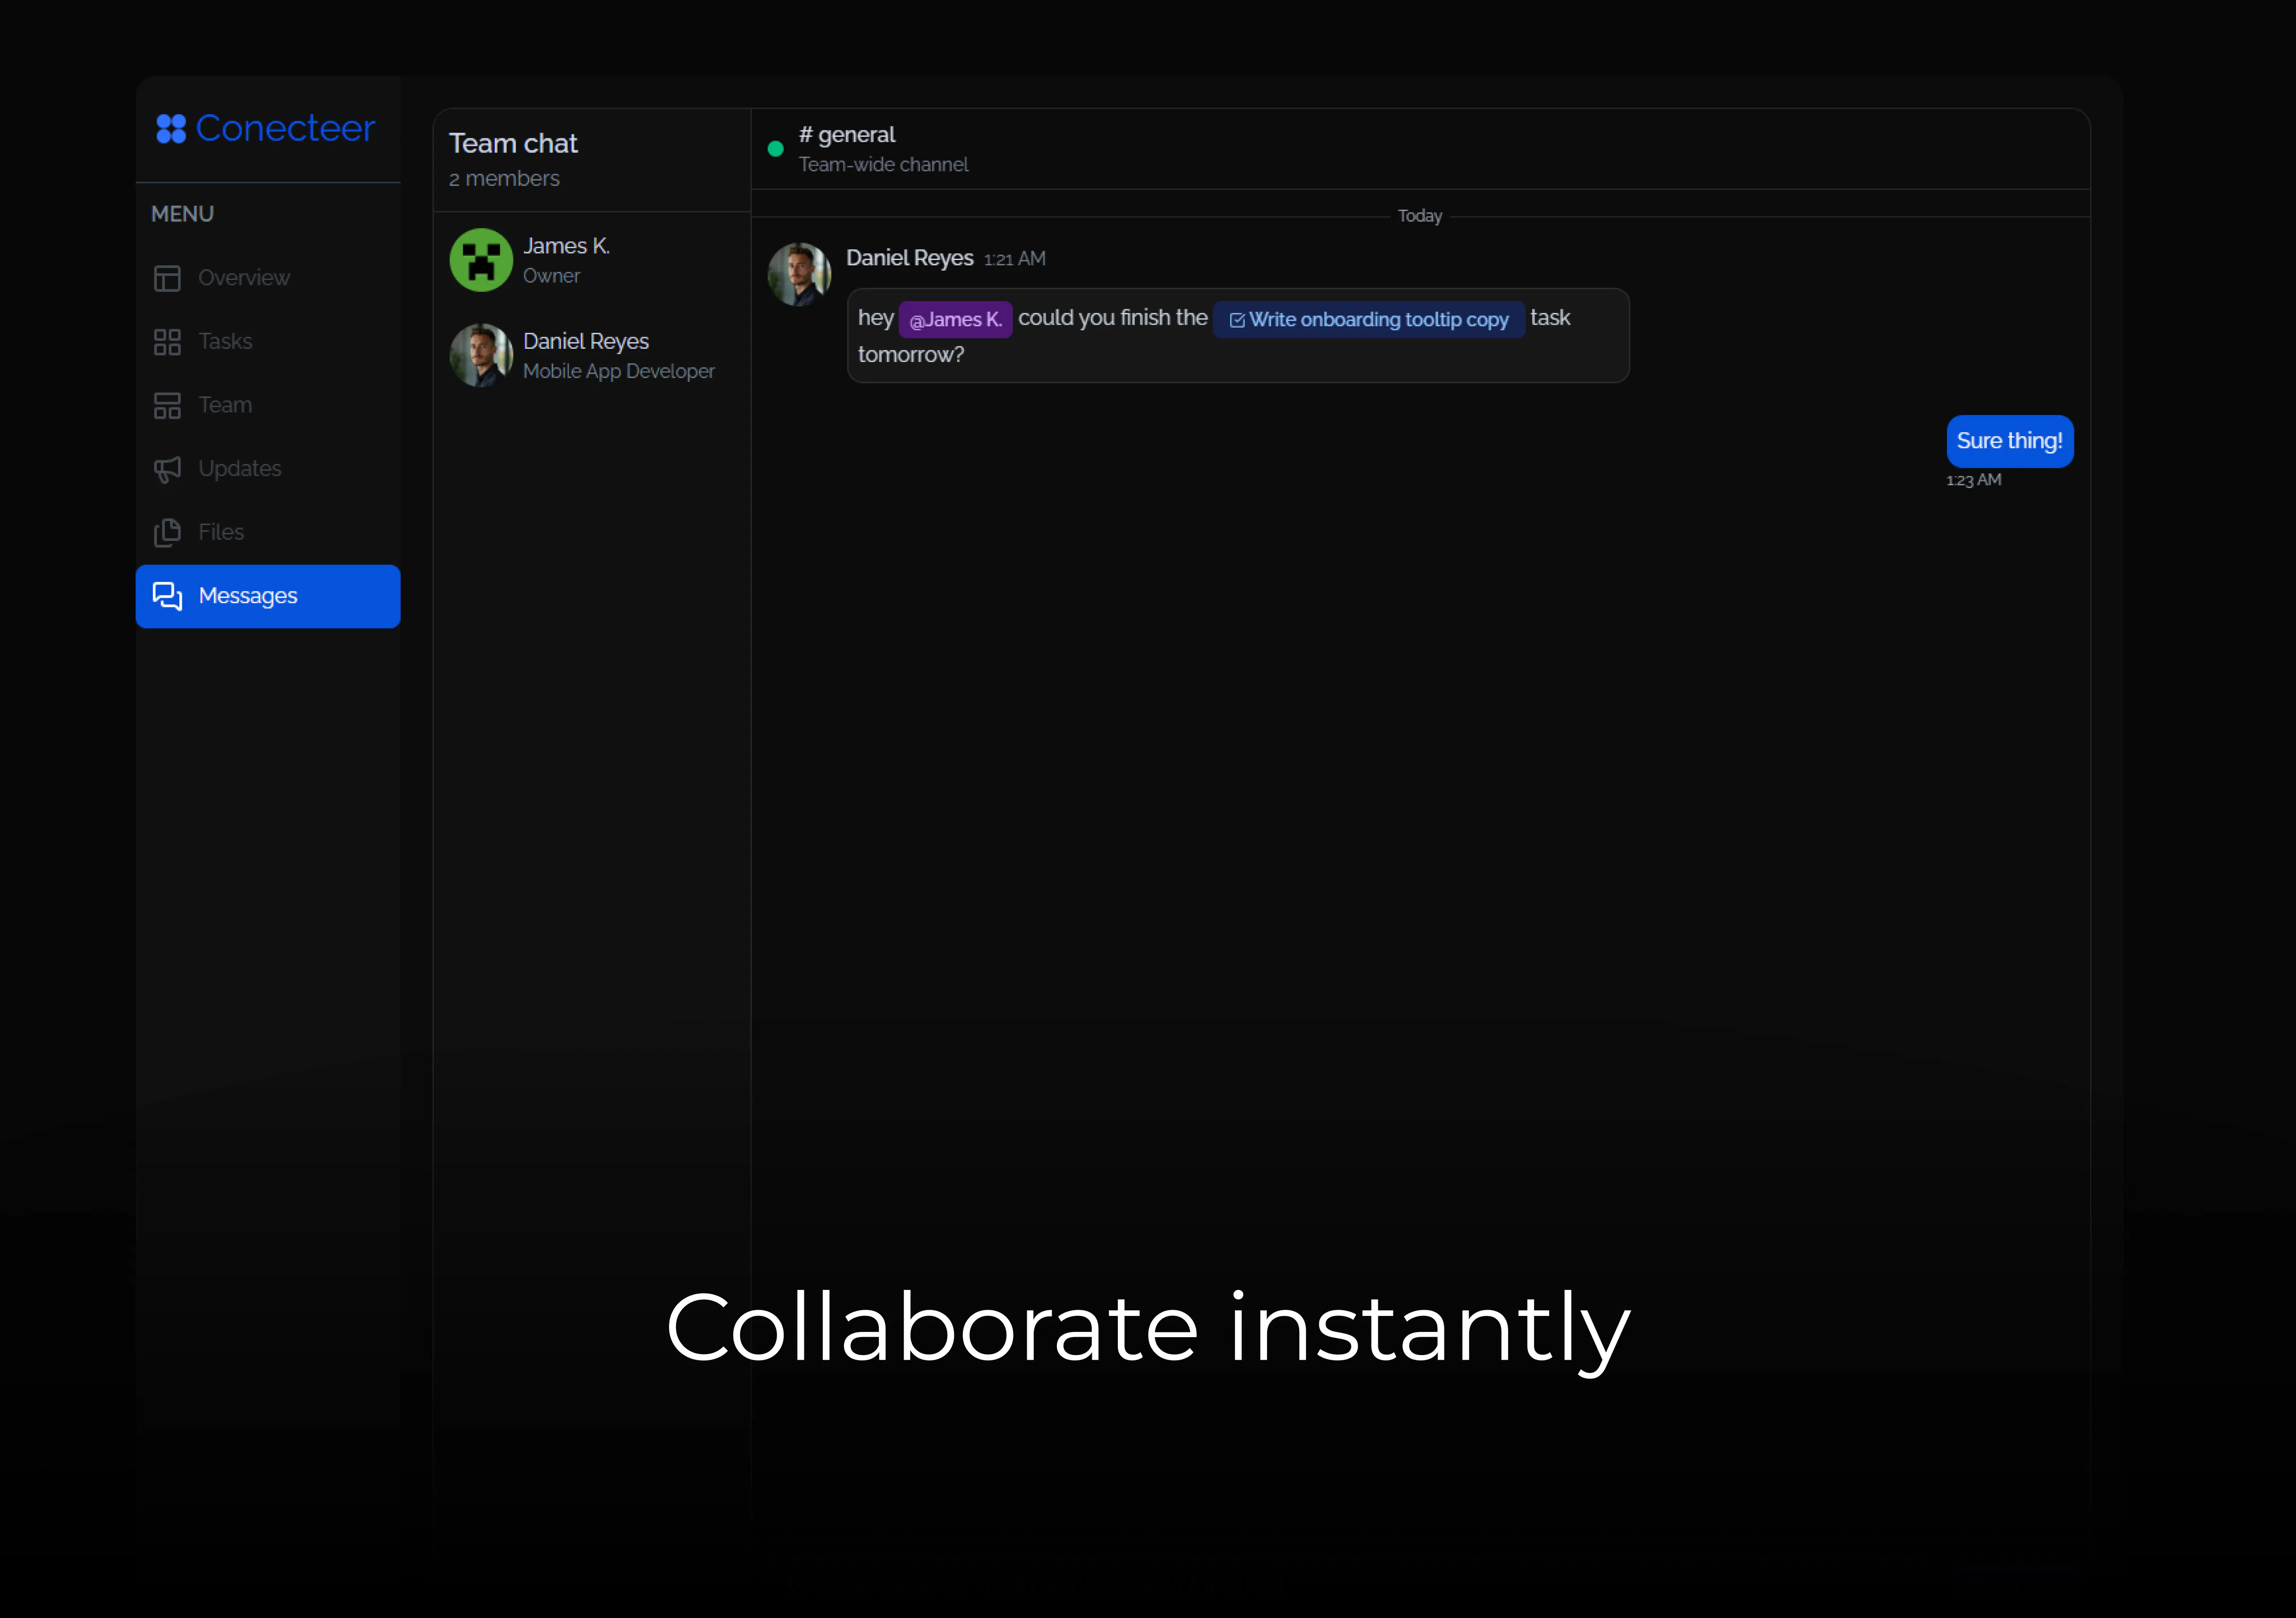Click the # general channel title
Screen dimensions: 2296x1618
[847, 135]
